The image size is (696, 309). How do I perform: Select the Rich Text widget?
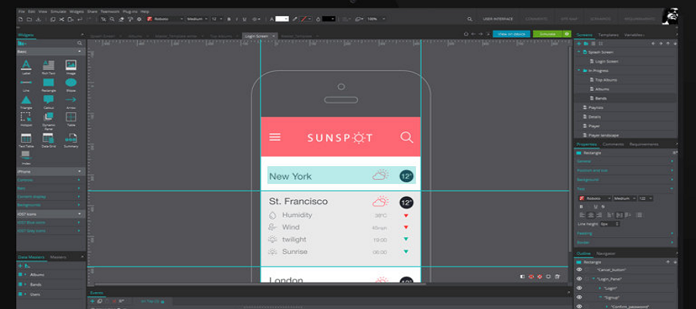49,67
